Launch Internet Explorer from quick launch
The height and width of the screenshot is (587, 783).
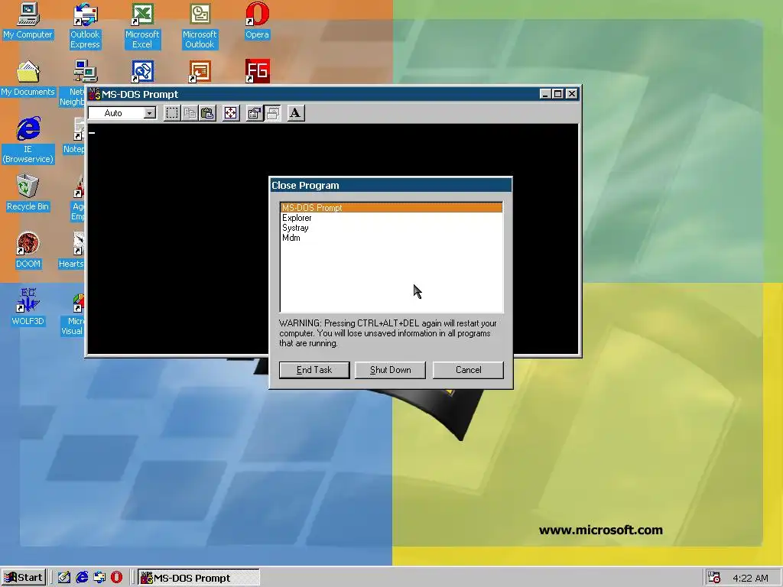point(82,578)
